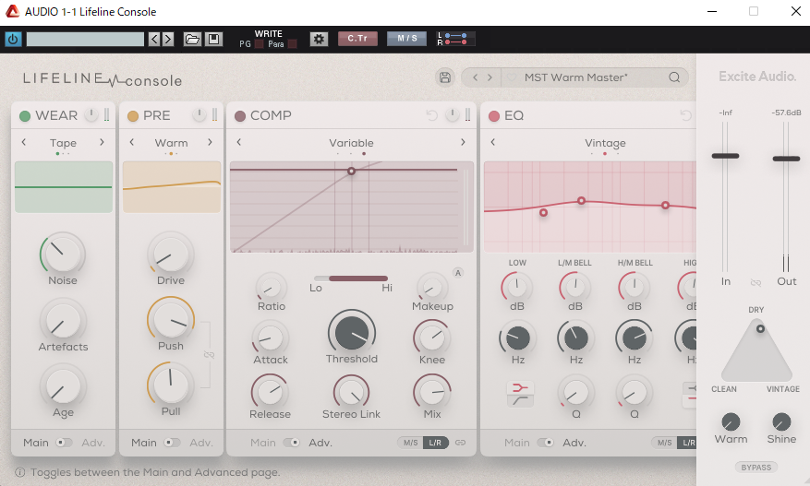Open the MST Warm Master preset name

point(576,77)
